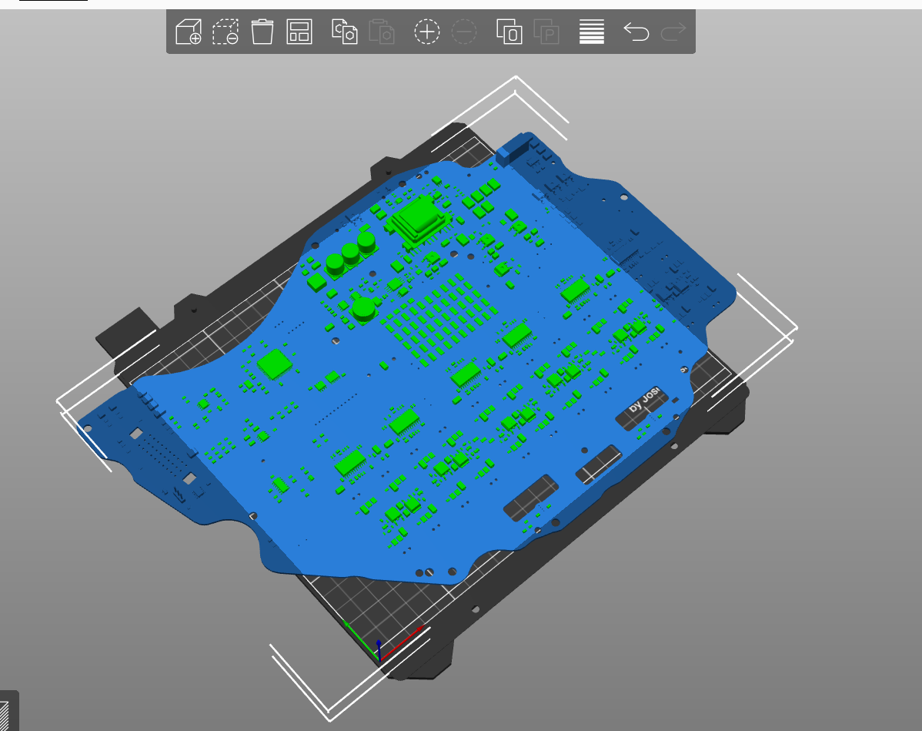Click the Split to parts icon

(x=546, y=32)
